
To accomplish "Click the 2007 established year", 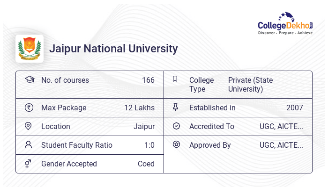I will [x=295, y=108].
